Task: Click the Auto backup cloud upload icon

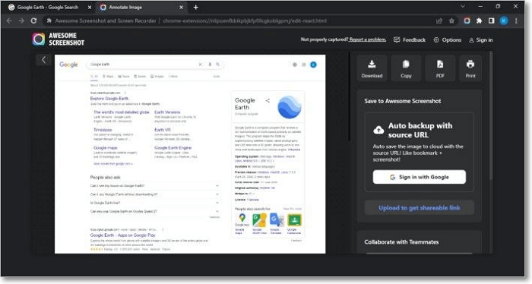Action: tap(378, 130)
